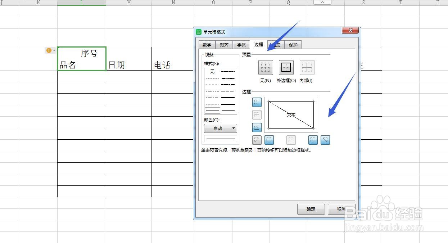Switch to the 对齐 tab
The width and height of the screenshot is (448, 243).
(224, 45)
